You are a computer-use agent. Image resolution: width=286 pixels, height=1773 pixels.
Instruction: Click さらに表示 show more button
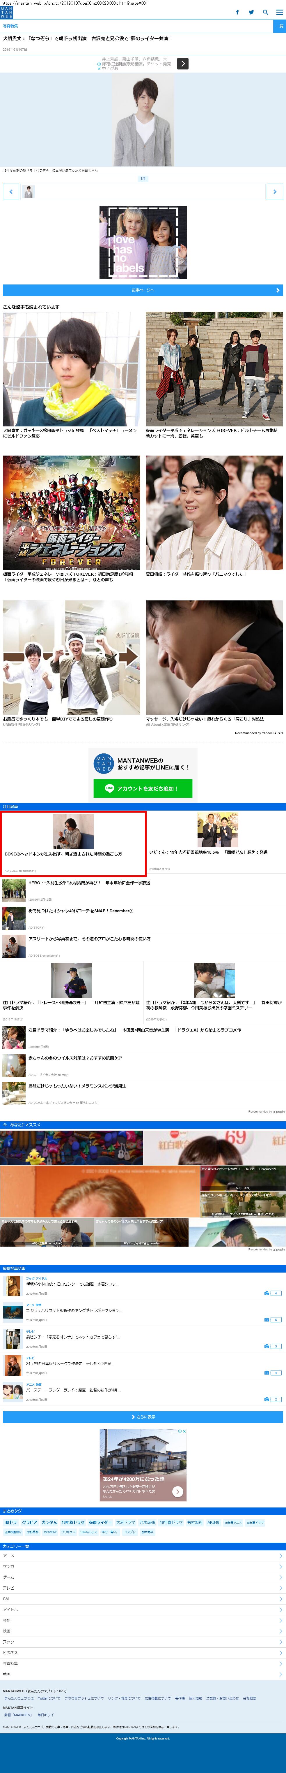tap(143, 1417)
